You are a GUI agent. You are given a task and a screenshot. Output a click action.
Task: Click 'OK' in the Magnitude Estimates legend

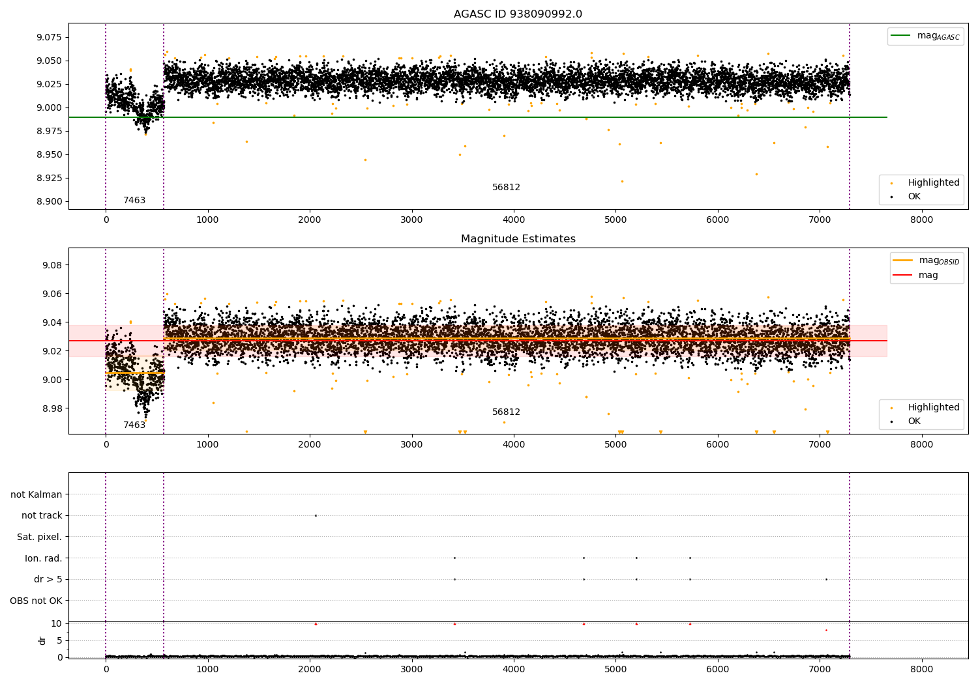914,421
